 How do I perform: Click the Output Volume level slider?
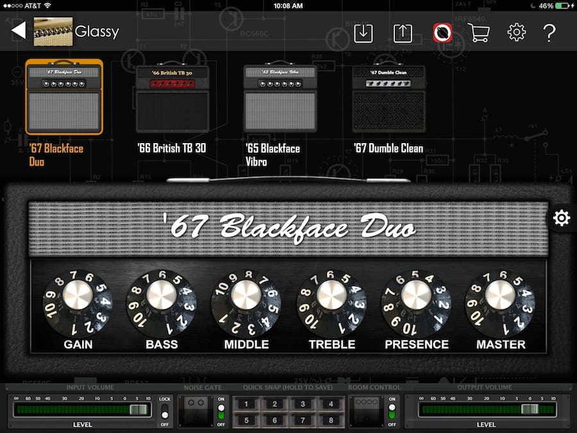pos(487,410)
